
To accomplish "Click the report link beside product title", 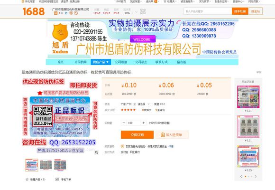I will (259, 72).
